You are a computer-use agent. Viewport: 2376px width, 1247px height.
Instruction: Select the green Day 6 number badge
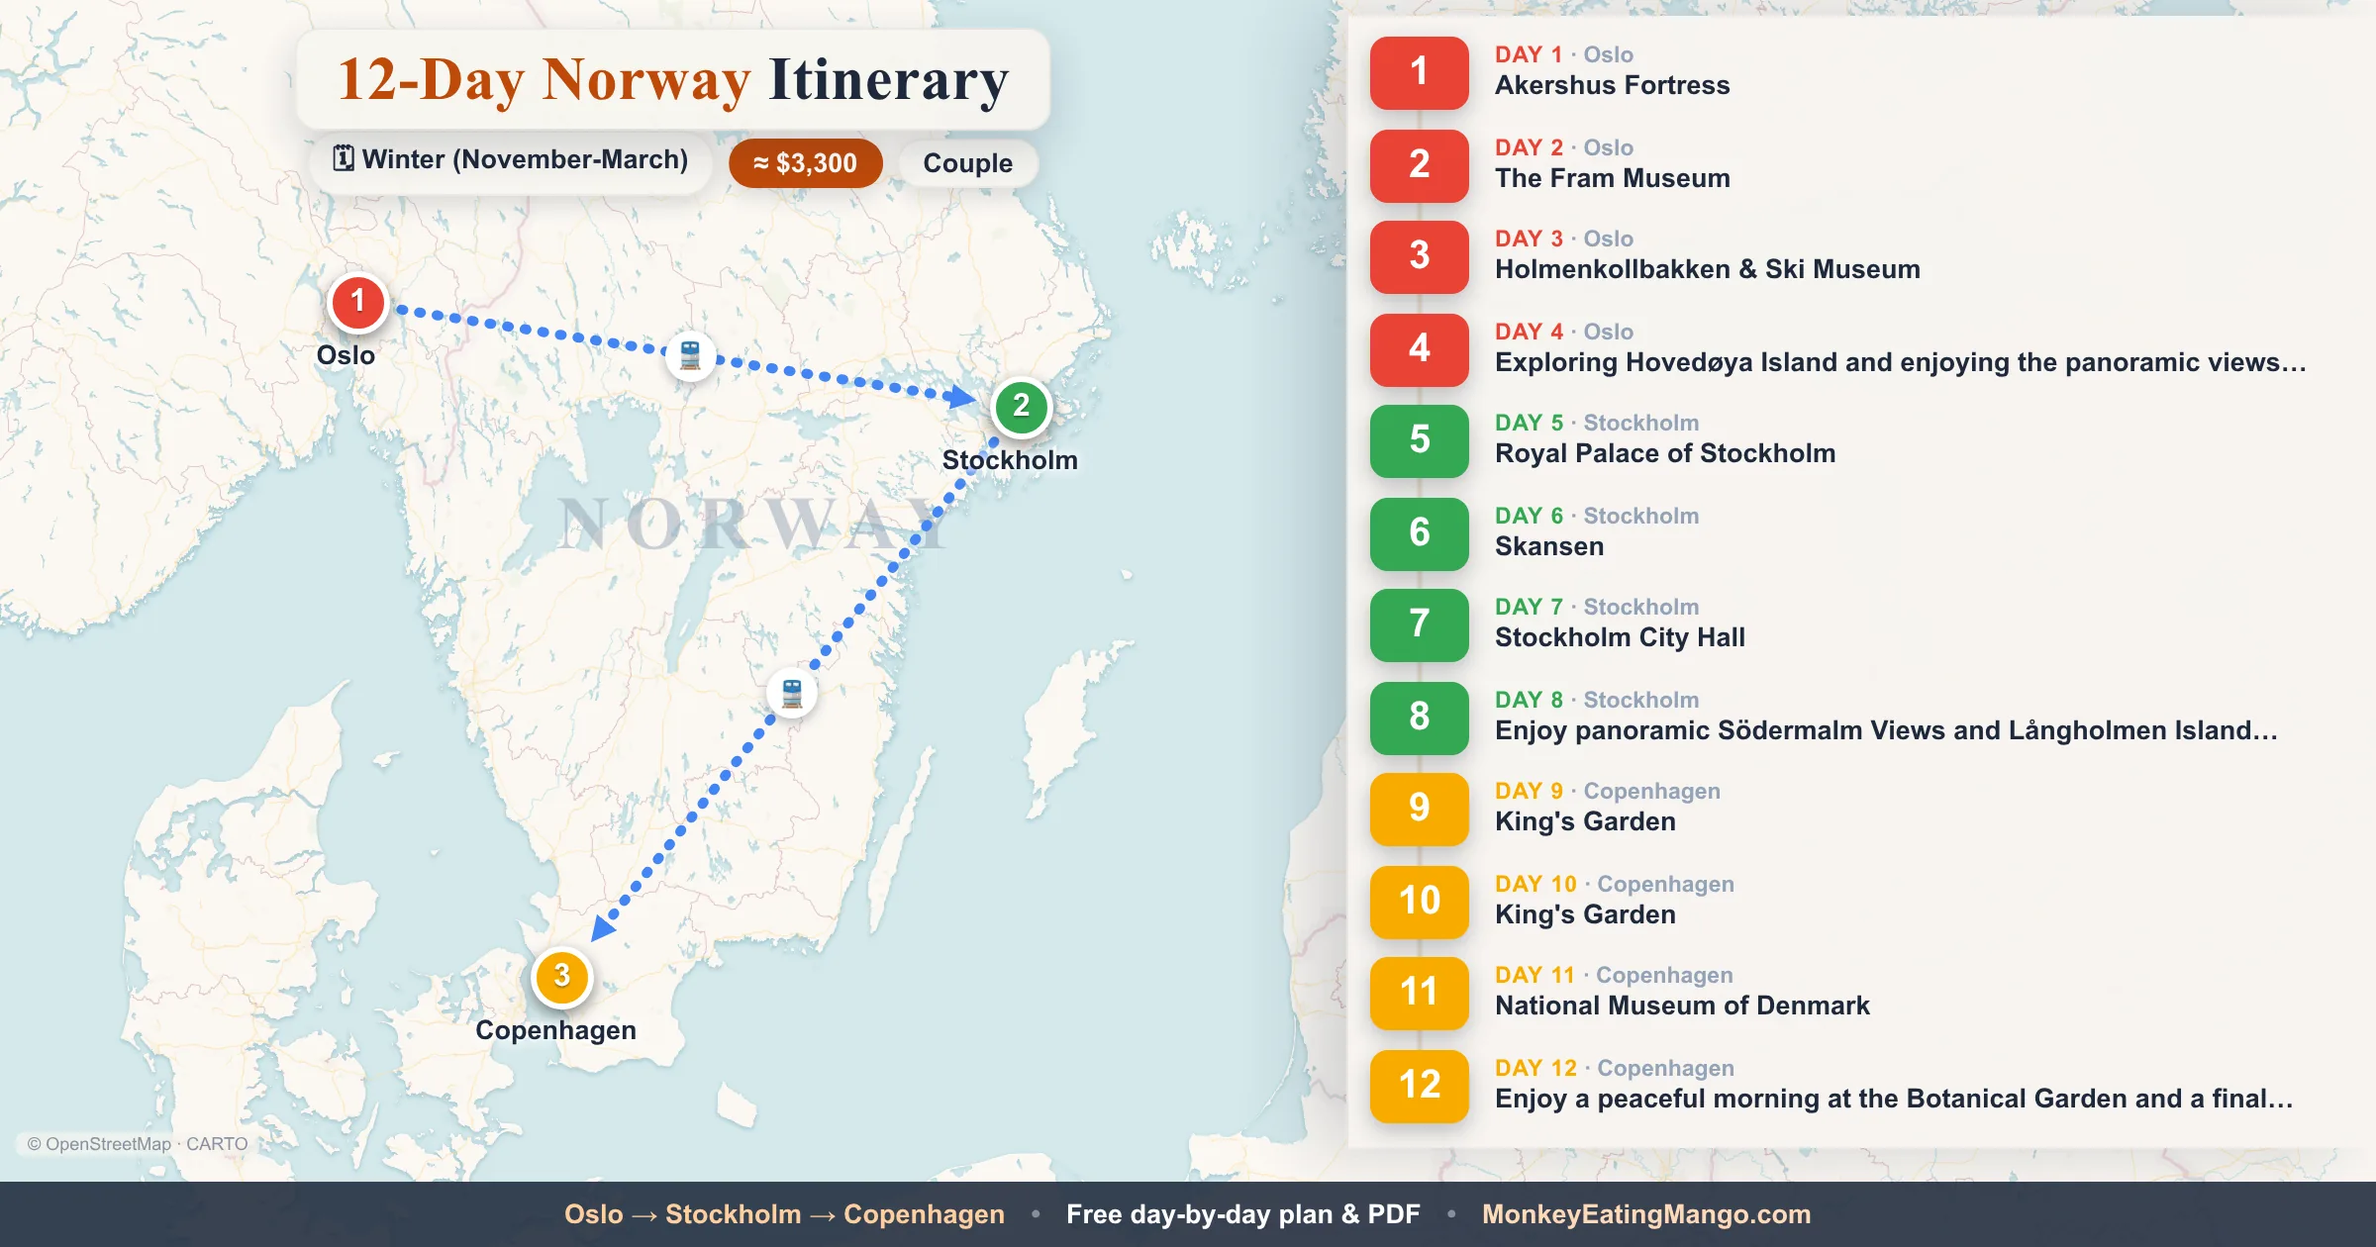(1420, 533)
